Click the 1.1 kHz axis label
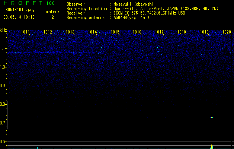The width and height of the screenshot is (234, 149). pos(3,48)
